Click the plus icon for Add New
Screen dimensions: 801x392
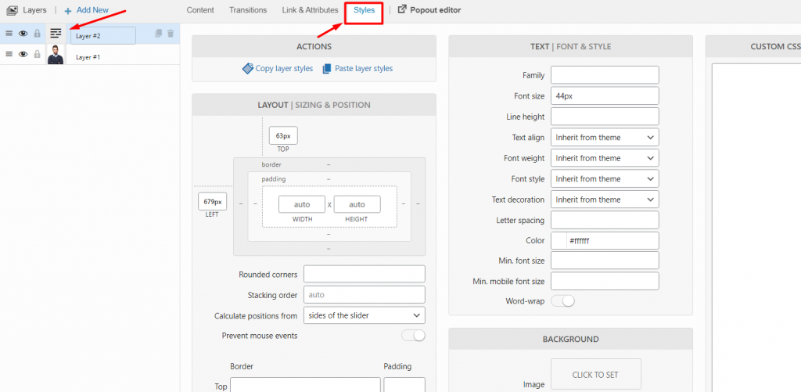(68, 11)
